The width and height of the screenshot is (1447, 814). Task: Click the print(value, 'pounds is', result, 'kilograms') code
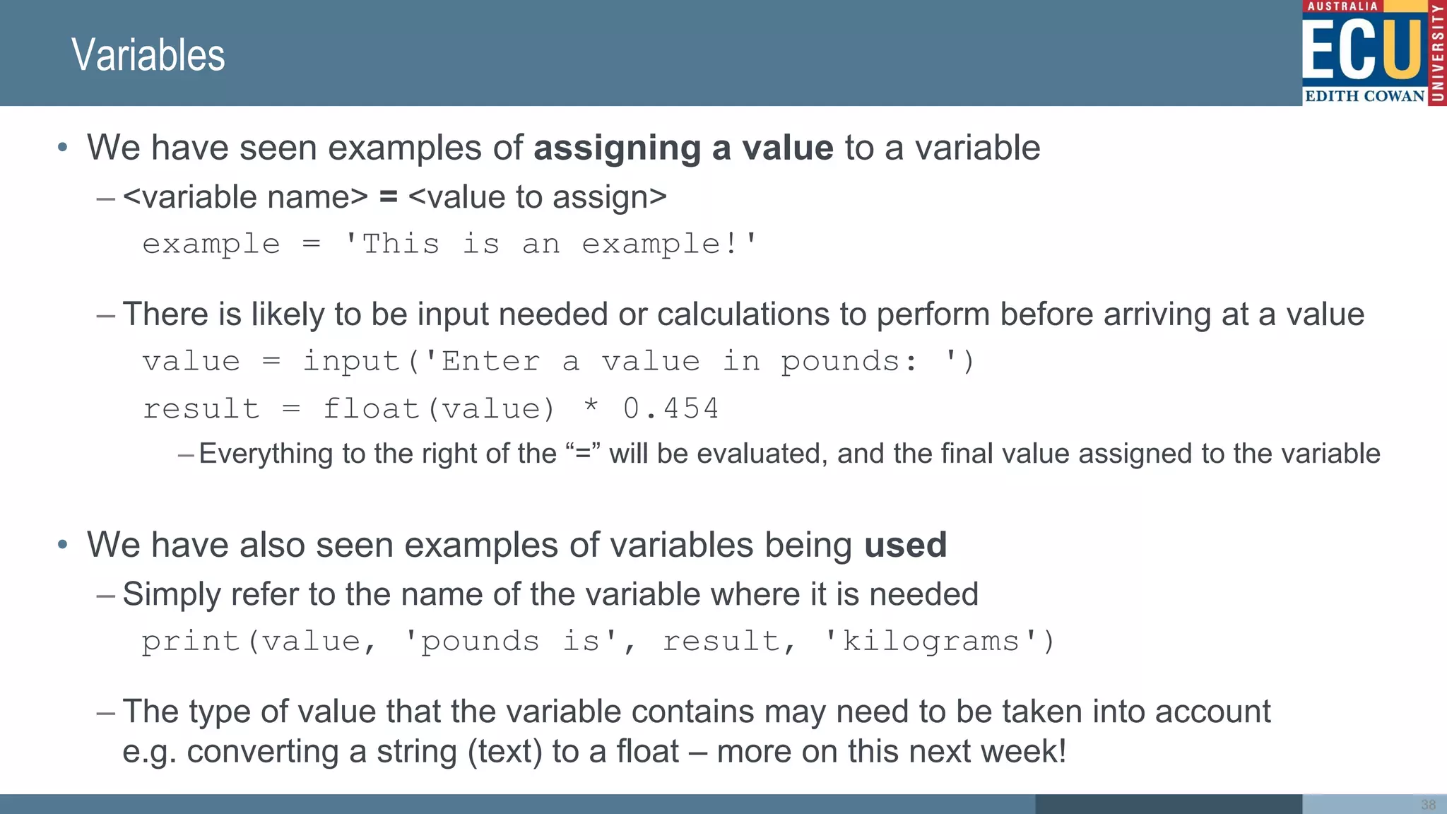pyautogui.click(x=598, y=642)
